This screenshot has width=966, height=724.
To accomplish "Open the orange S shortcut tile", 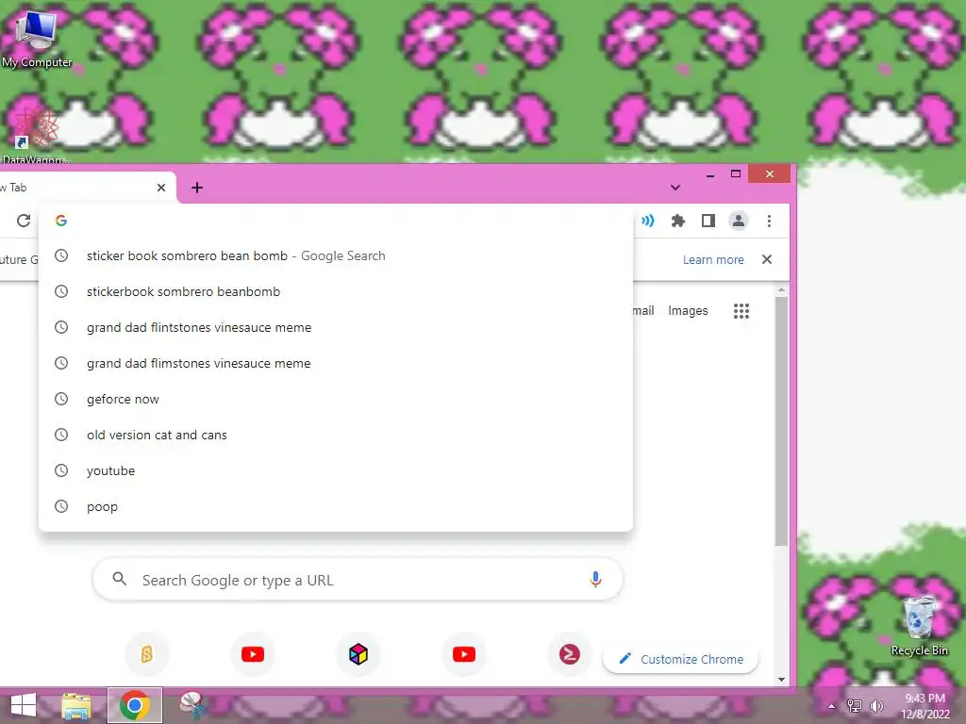I will 146,654.
